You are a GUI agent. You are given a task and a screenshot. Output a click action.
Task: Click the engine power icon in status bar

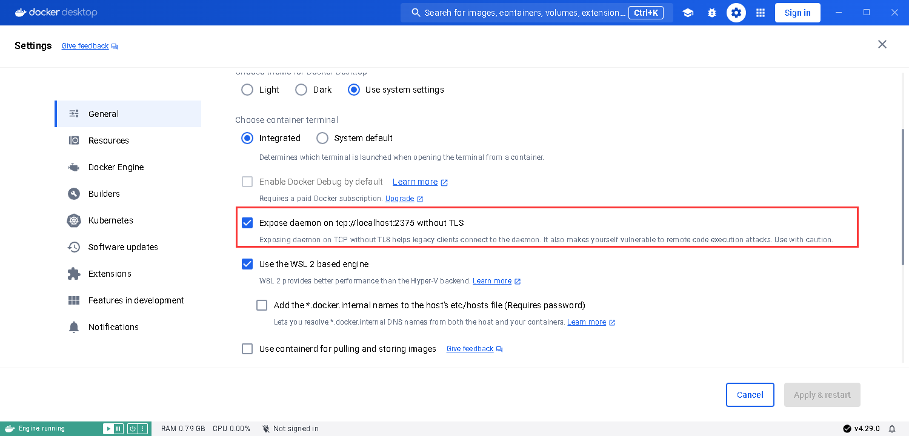click(132, 429)
